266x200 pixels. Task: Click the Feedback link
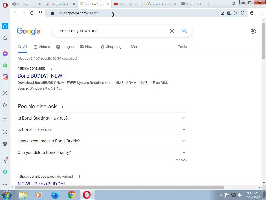coord(180,160)
